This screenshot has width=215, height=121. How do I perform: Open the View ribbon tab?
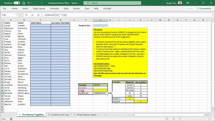point(87,8)
